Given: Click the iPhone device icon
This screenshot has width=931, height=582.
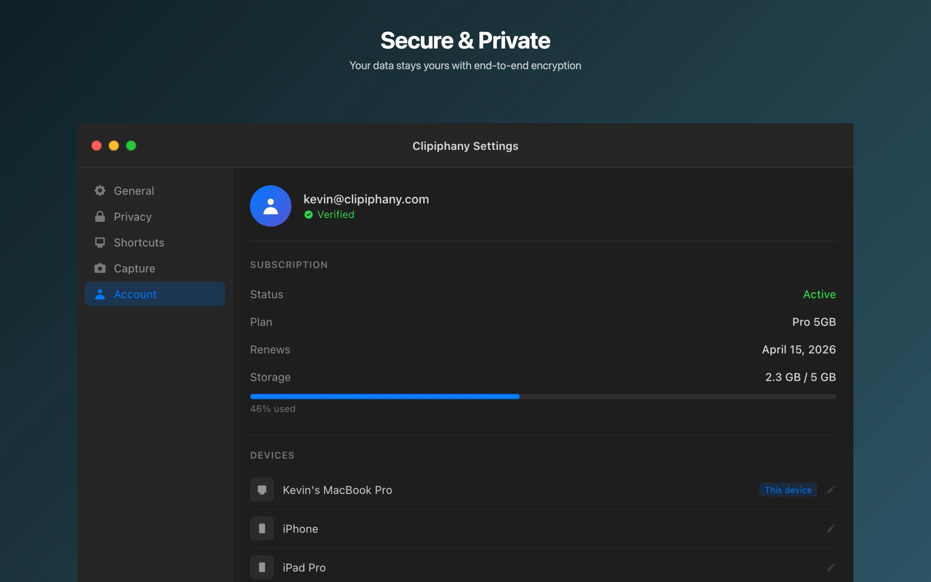Looking at the screenshot, I should pyautogui.click(x=262, y=529).
